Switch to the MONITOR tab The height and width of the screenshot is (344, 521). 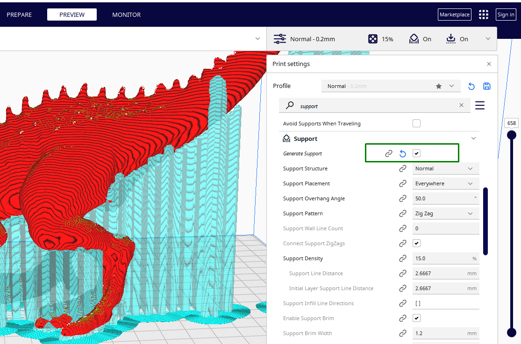126,15
